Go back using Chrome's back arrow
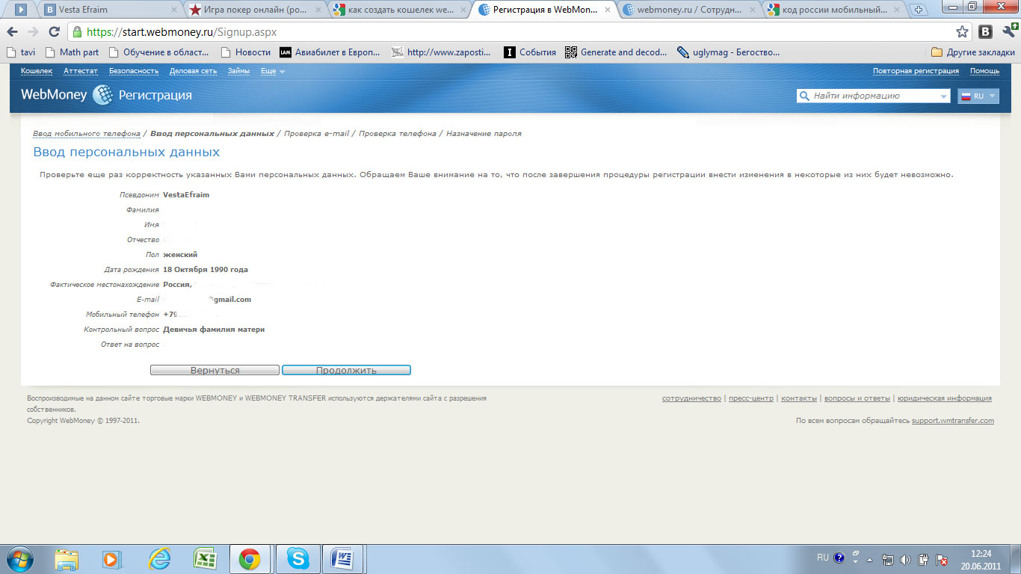This screenshot has height=574, width=1021. (13, 32)
